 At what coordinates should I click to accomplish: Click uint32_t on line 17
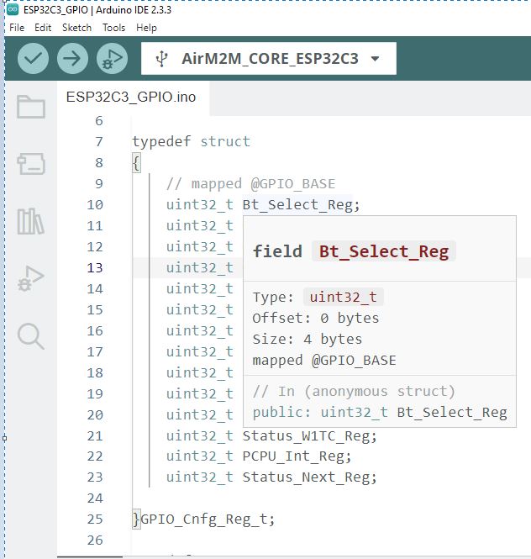200,352
